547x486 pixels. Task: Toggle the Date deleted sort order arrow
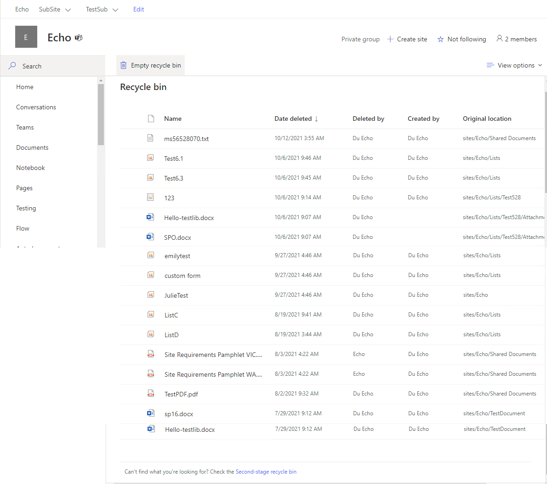317,119
